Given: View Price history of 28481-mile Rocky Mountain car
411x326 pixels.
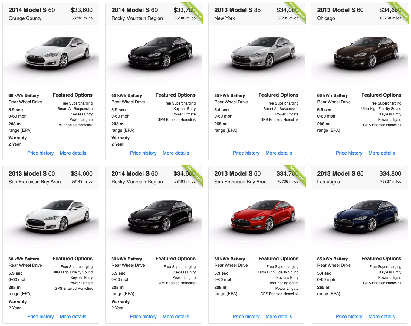Looking at the screenshot, I should point(143,316).
